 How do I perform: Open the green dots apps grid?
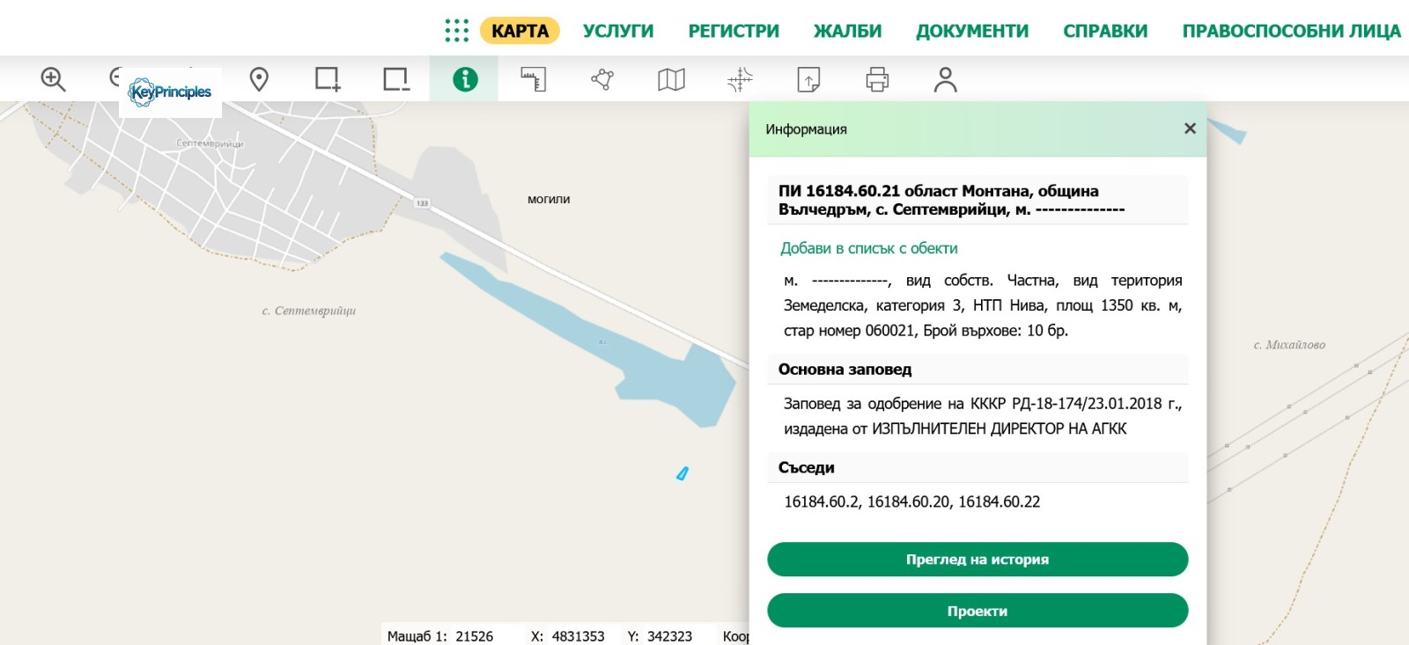[x=457, y=31]
